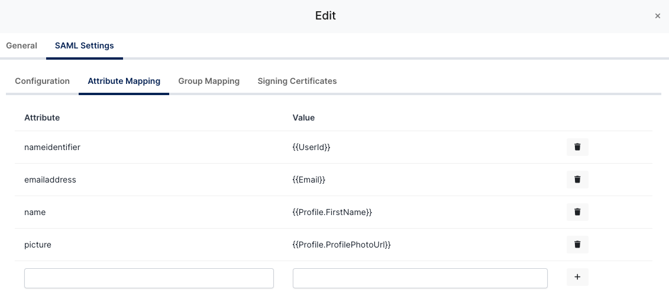
Task: Focus the new attribute name input field
Action: click(148, 278)
